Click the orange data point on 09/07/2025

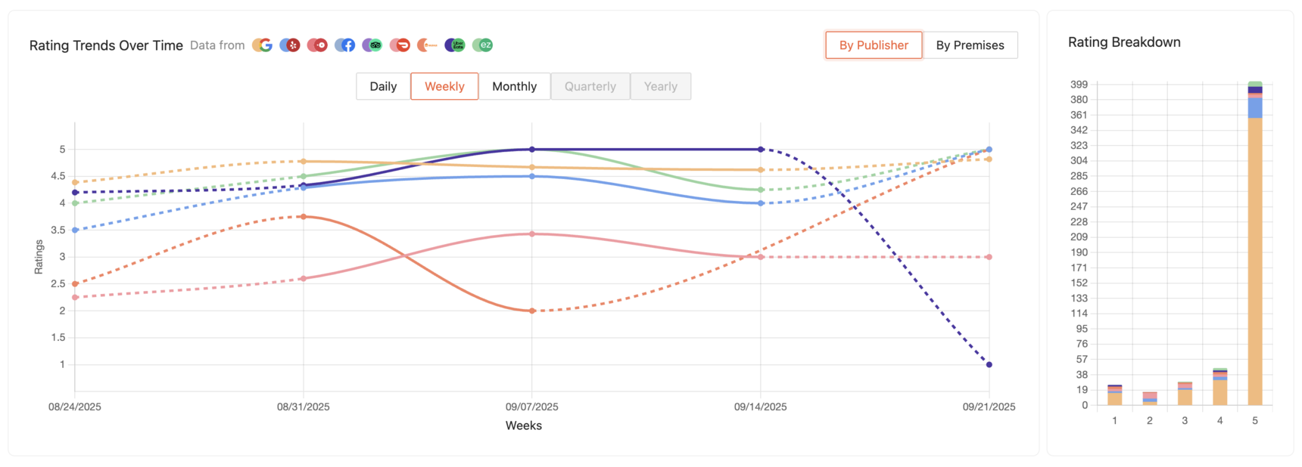532,311
